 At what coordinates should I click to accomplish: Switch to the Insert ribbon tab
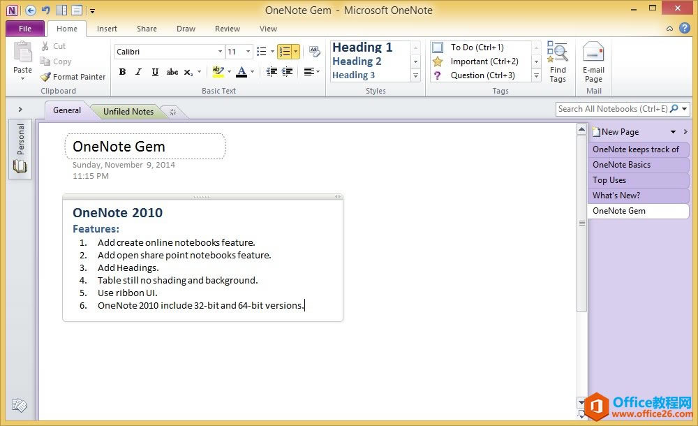click(x=107, y=29)
